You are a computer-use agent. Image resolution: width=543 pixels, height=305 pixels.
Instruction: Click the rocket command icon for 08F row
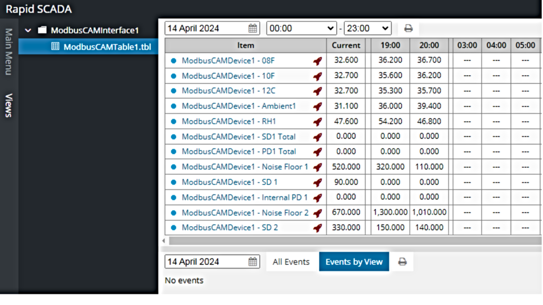pos(318,61)
